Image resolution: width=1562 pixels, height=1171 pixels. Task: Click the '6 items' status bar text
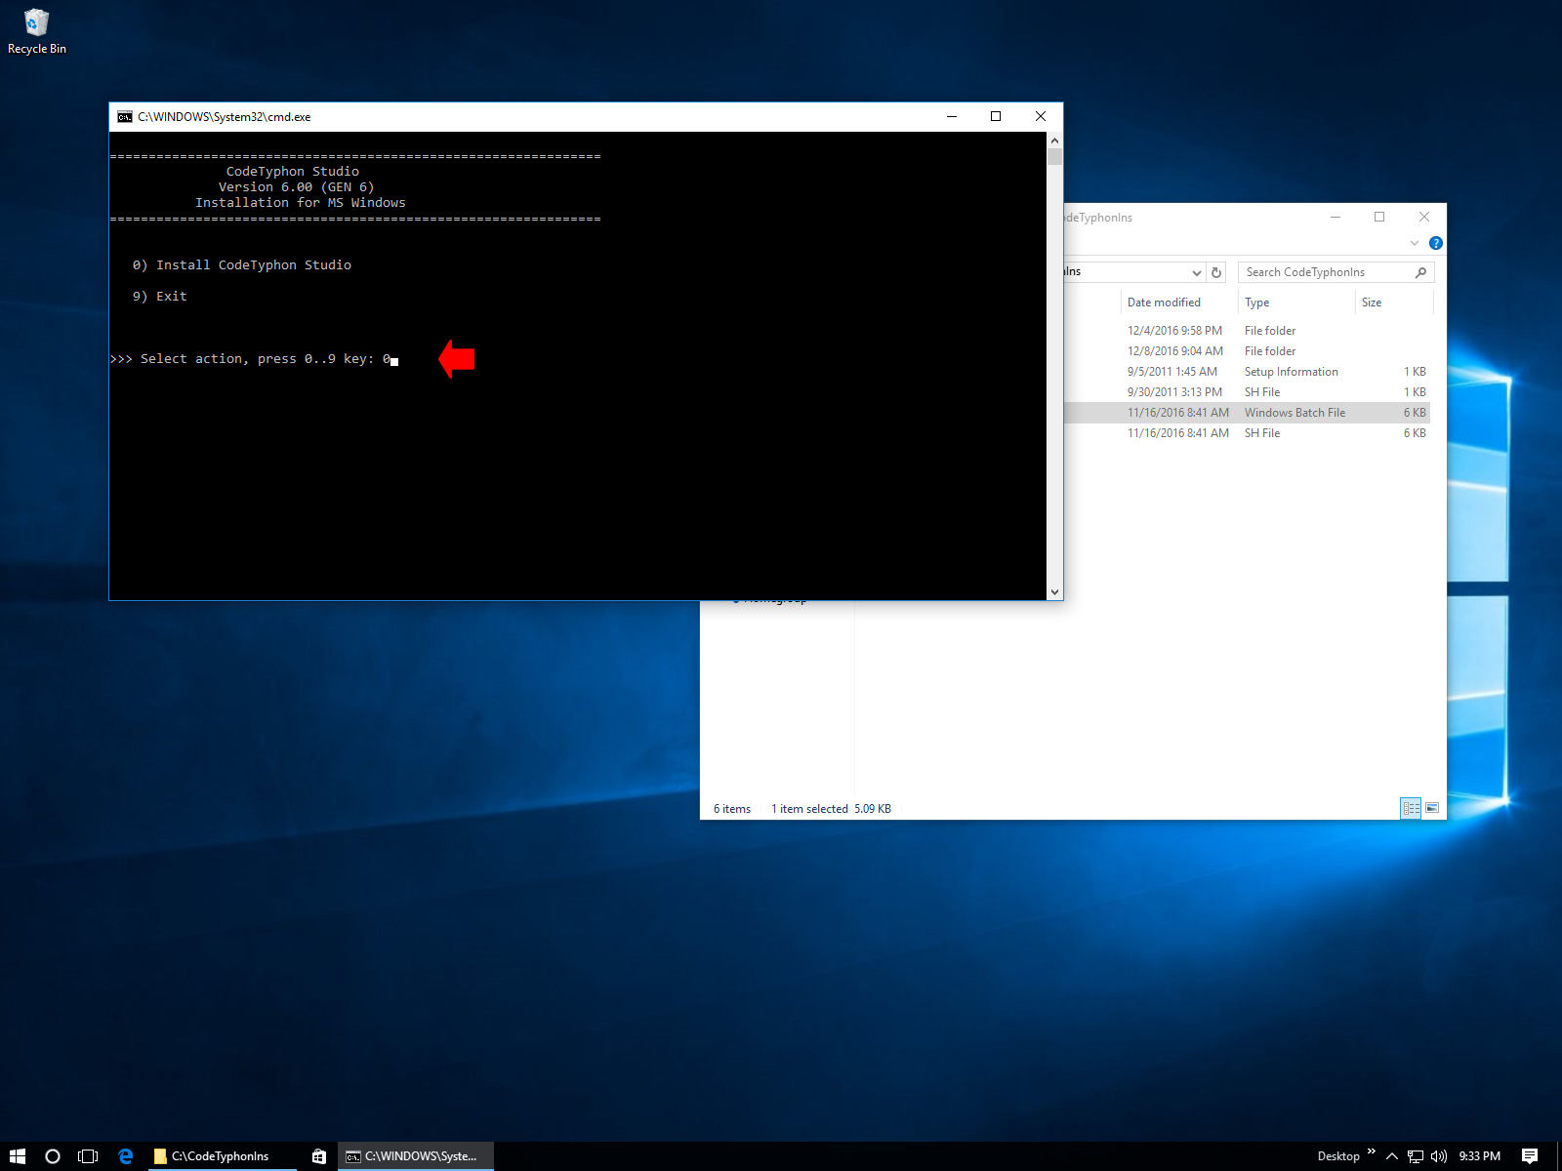732,809
